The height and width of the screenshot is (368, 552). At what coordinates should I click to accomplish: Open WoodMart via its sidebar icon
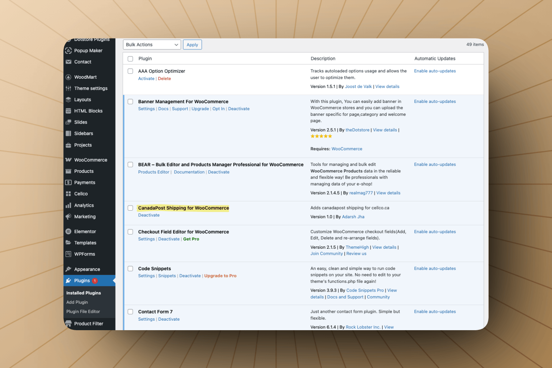pyautogui.click(x=68, y=77)
